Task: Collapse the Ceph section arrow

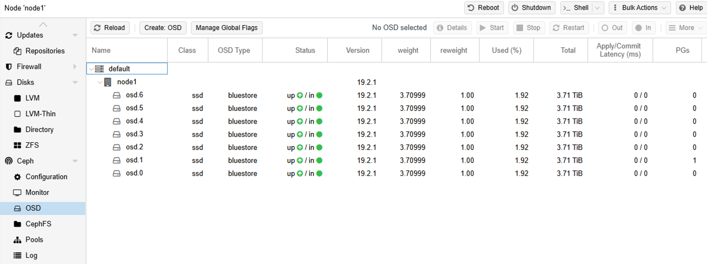Action: coord(75,161)
